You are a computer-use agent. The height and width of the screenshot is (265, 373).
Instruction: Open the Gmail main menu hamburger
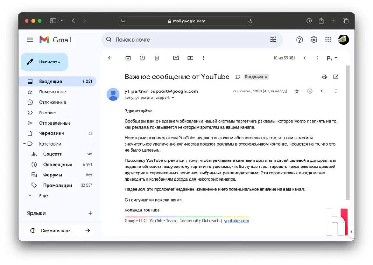pyautogui.click(x=30, y=40)
